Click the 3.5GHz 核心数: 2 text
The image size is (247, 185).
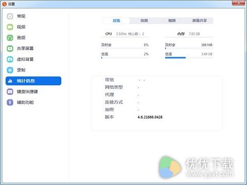click(x=130, y=34)
